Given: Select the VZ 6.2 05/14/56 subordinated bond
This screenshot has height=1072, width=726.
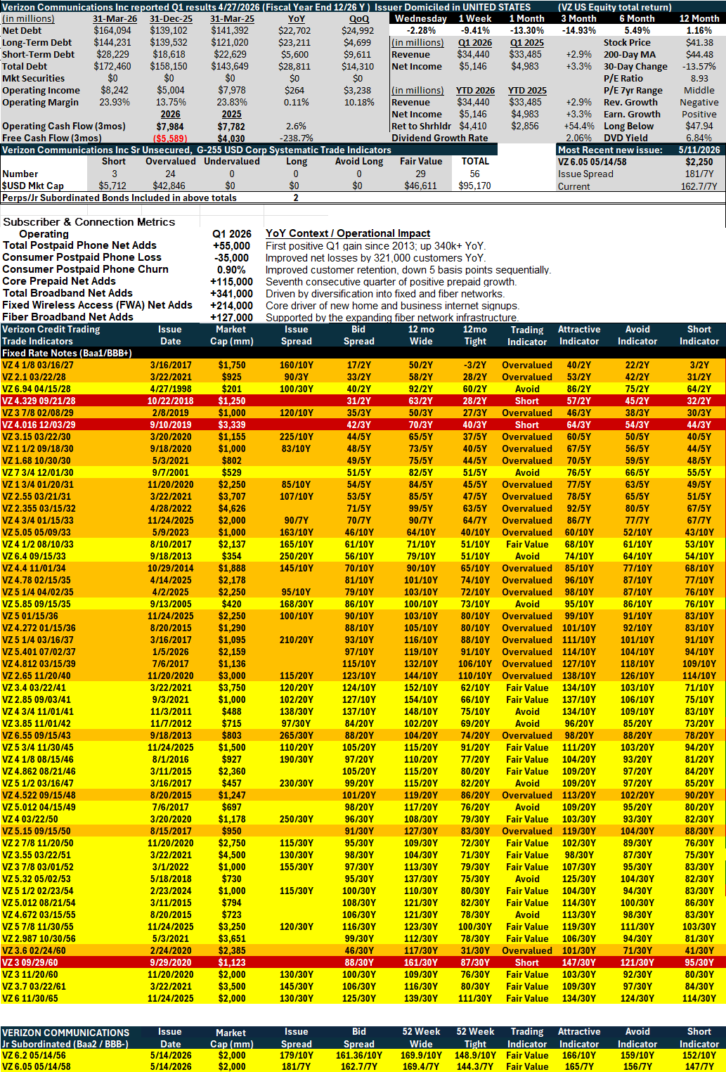Looking at the screenshot, I should point(363,1055).
